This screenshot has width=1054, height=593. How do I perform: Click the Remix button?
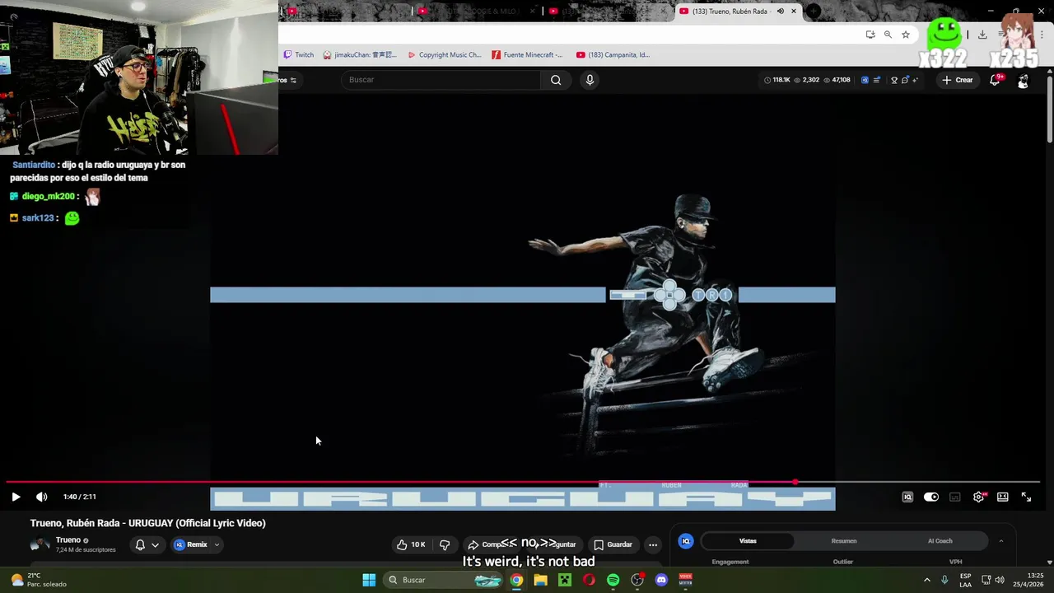[x=191, y=544]
